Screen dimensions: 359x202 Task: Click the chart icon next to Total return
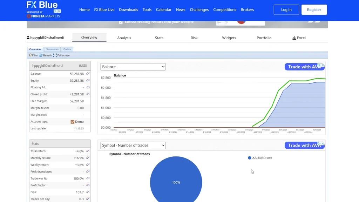(88, 151)
